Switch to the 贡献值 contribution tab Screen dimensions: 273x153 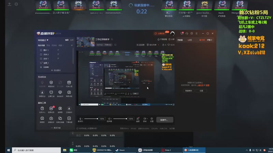(x=180, y=40)
